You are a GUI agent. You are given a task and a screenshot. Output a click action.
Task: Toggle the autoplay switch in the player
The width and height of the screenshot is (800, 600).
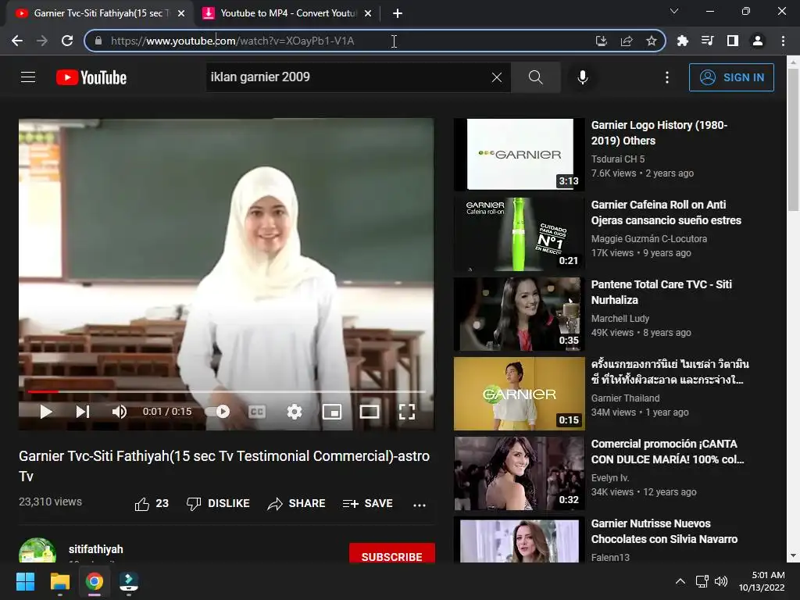[217, 411]
